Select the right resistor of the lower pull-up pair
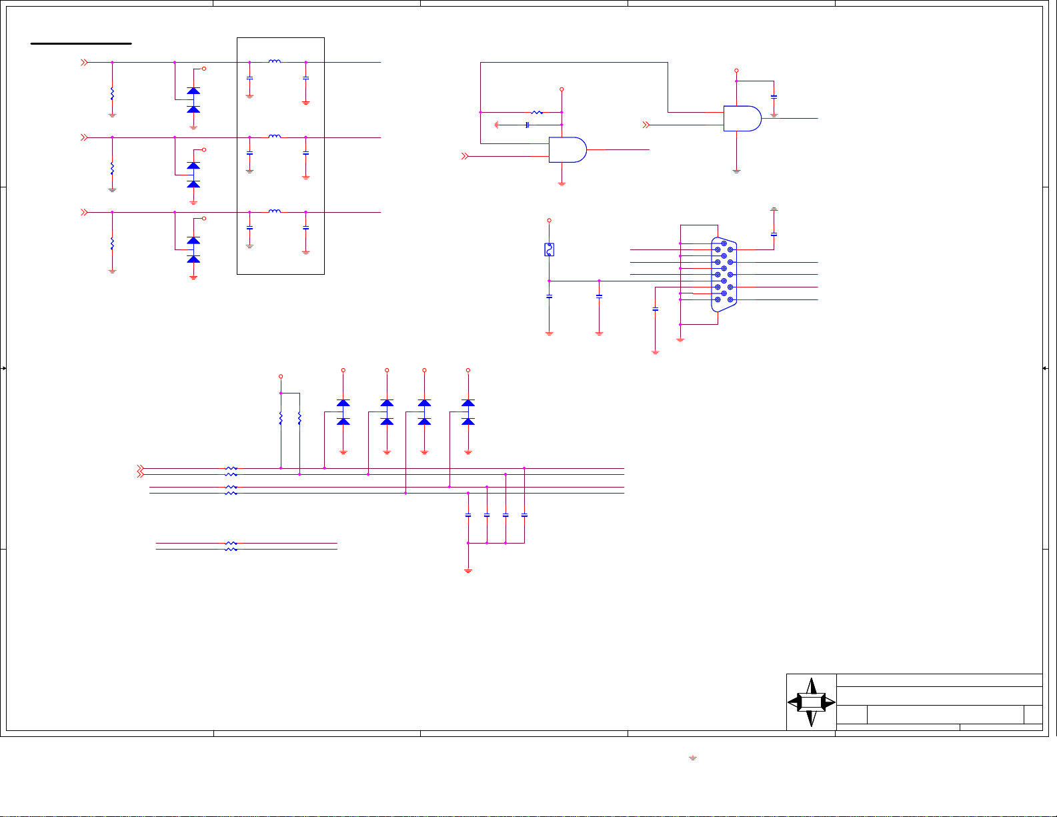Image resolution: width=1057 pixels, height=817 pixels. click(299, 418)
